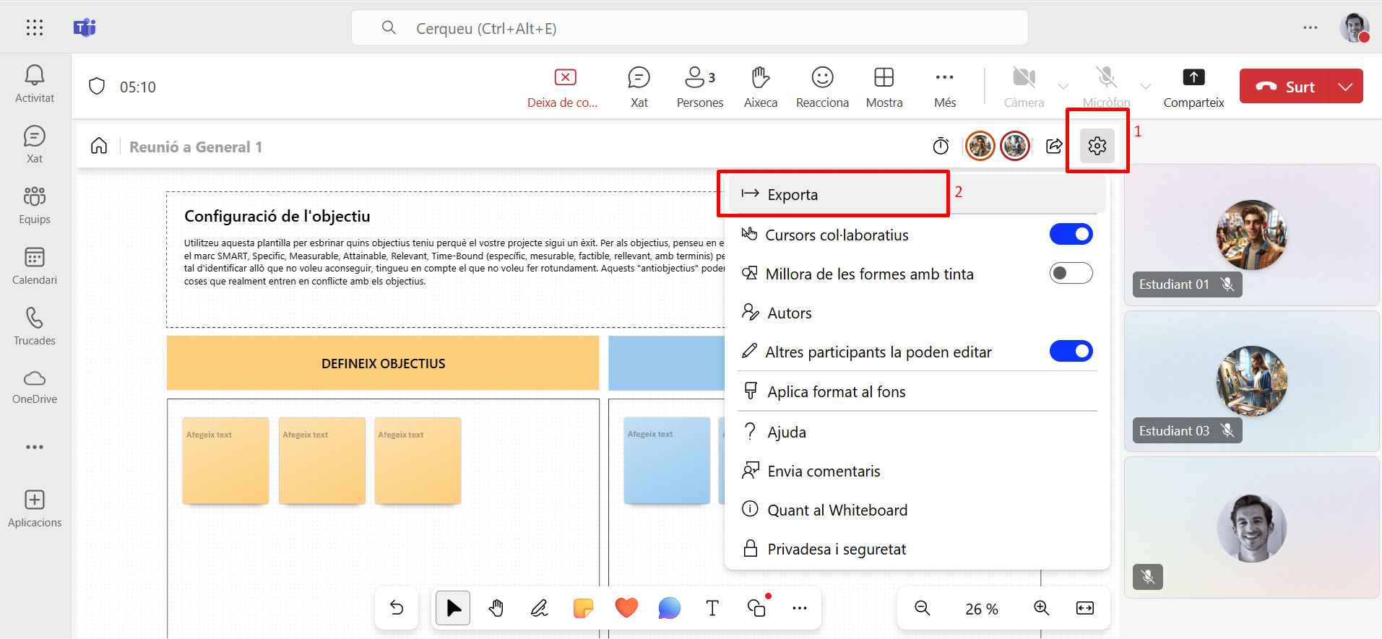Open the whiteboard timer
Viewport: 1382px width, 639px height.
pos(941,147)
